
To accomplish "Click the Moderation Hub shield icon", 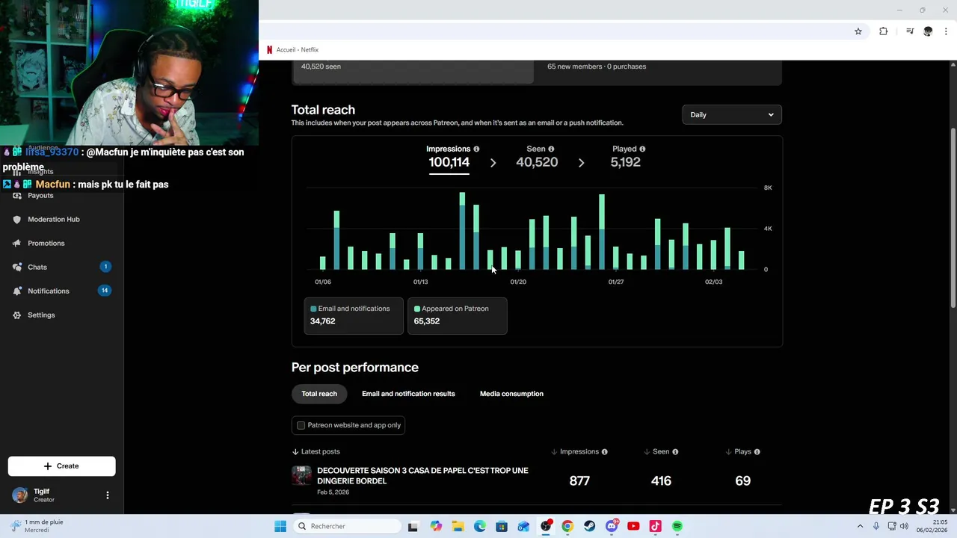I will 16,220.
